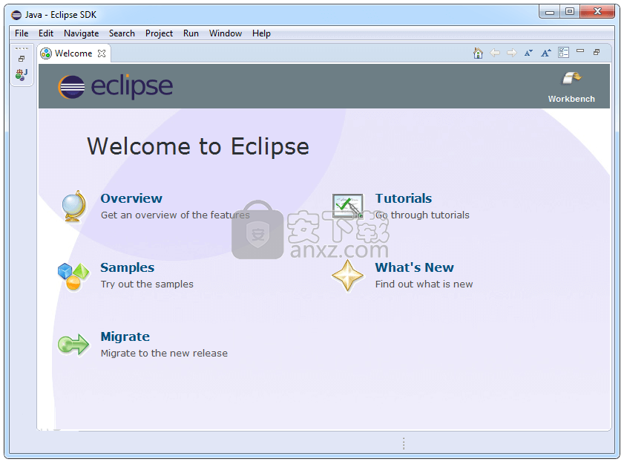Viewport: 624px width, 462px height.
Task: Click the forward navigation arrow
Action: 512,53
